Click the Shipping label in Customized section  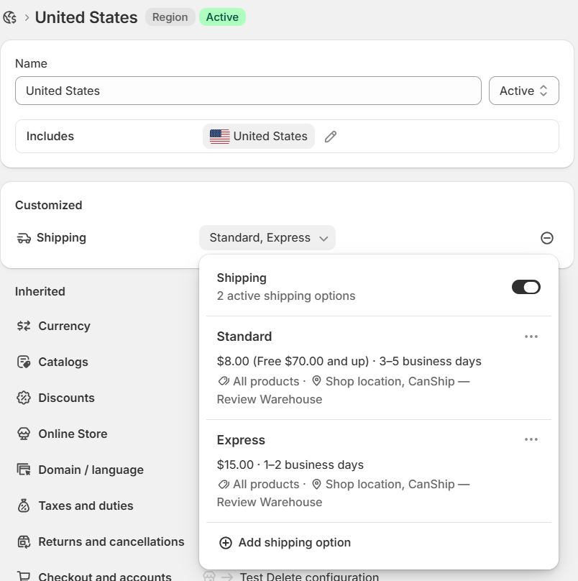coord(62,238)
